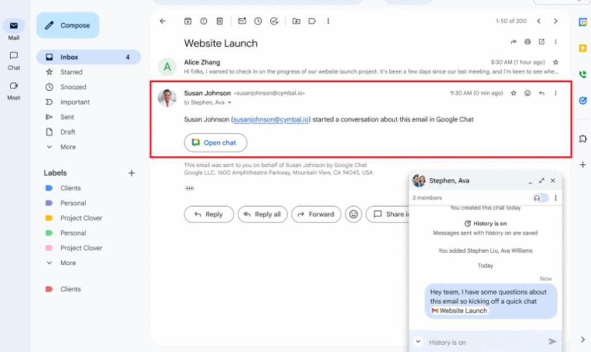Switch to Chat in the left rail
The image size is (591, 352).
click(x=14, y=60)
